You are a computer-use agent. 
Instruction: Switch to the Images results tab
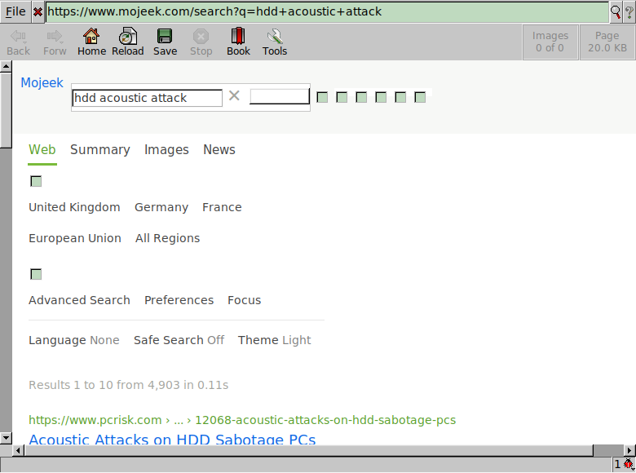coord(166,150)
